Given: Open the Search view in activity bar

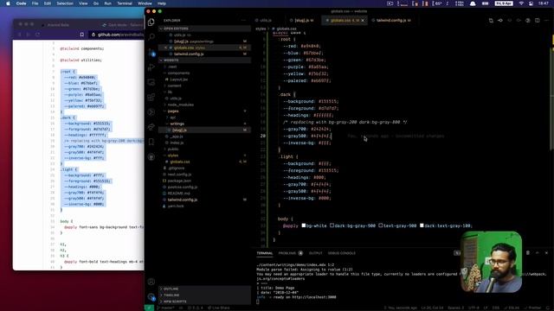Looking at the screenshot, I should (x=151, y=36).
